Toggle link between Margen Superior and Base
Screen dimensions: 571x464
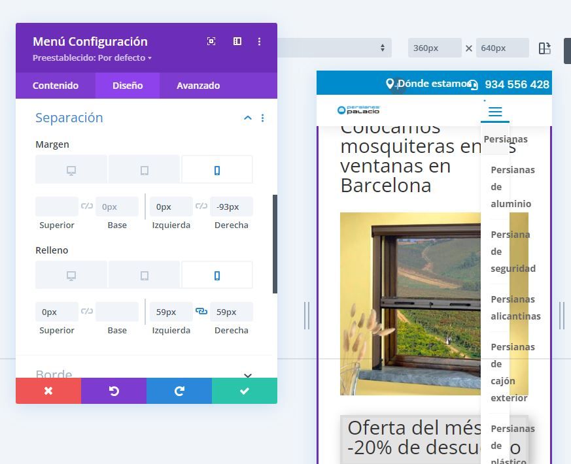87,206
